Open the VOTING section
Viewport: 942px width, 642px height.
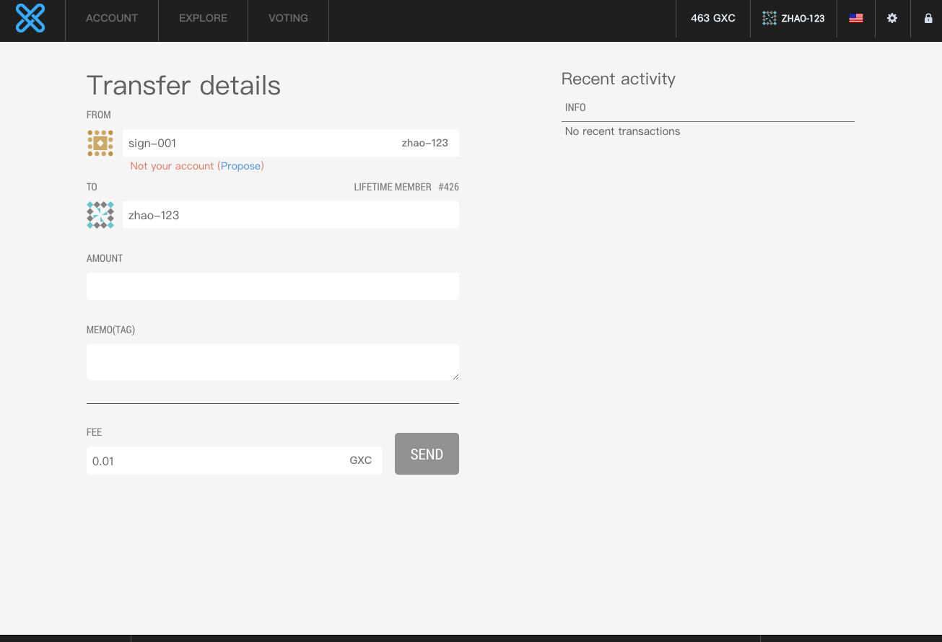tap(288, 18)
